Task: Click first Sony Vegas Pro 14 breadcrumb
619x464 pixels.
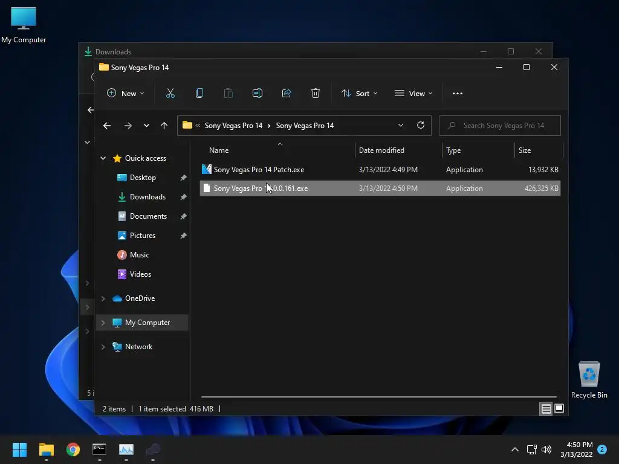Action: (x=233, y=126)
